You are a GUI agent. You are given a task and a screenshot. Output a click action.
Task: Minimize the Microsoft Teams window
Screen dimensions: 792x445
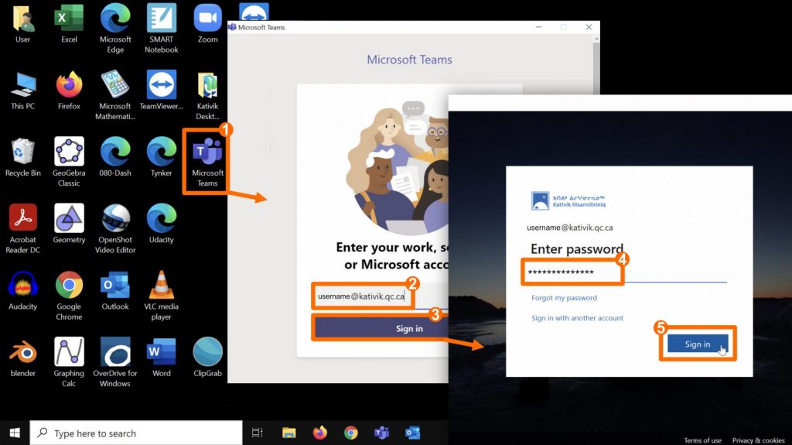coord(539,27)
